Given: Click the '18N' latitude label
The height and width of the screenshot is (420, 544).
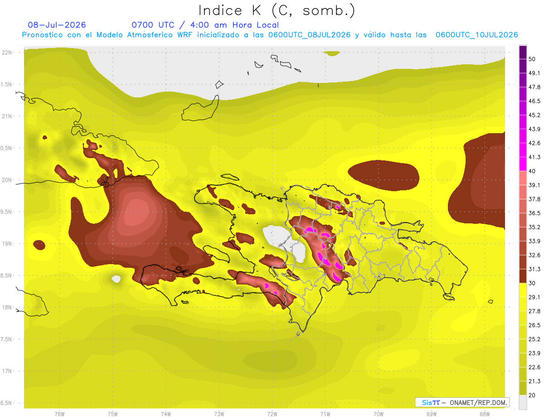Looking at the screenshot, I should 7,307.
